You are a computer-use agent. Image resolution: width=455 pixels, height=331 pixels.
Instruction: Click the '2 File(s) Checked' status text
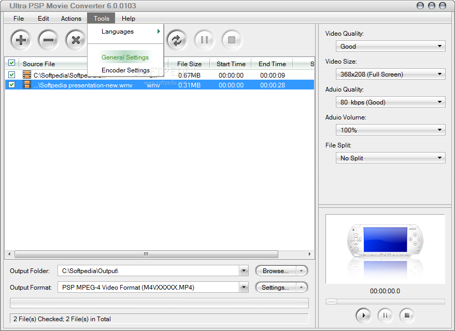(38, 319)
